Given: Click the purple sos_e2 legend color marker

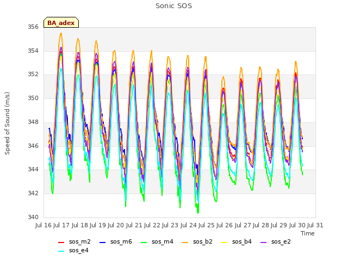Looking at the screenshot, I should (263, 243).
